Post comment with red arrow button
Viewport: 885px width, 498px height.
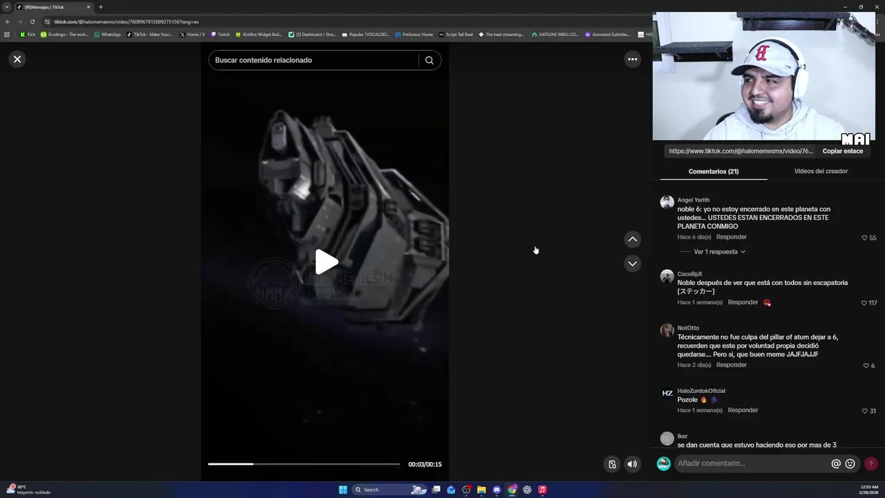pos(870,463)
